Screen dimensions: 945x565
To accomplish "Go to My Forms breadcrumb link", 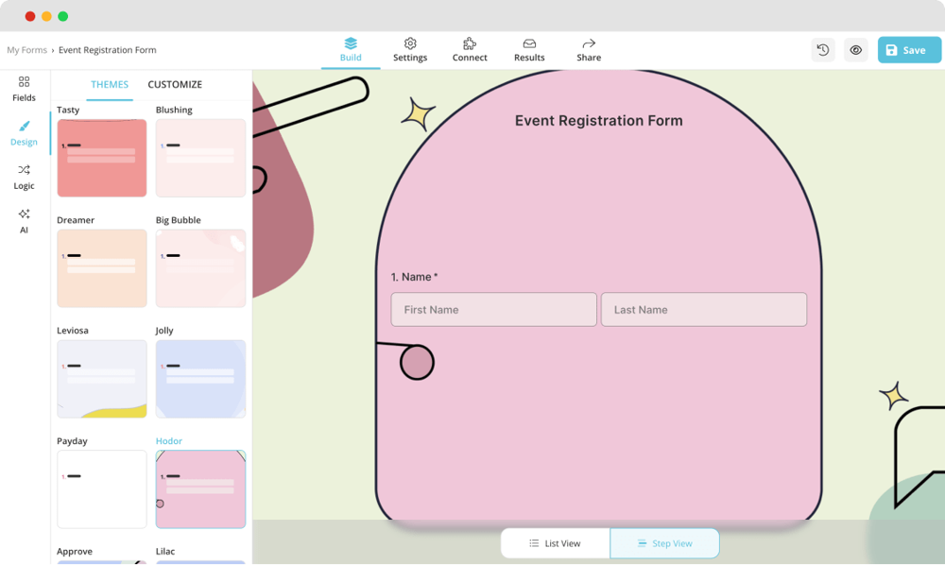I will (x=26, y=50).
